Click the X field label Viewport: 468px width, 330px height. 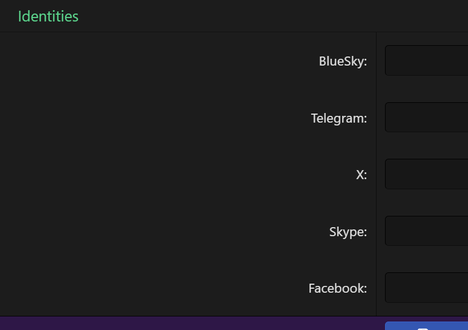pos(361,175)
